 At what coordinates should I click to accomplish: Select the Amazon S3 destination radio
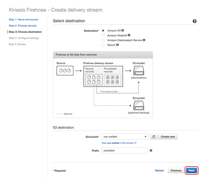click(103, 30)
